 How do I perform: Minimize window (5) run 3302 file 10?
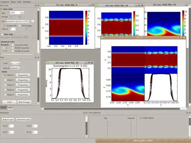point(186,5)
